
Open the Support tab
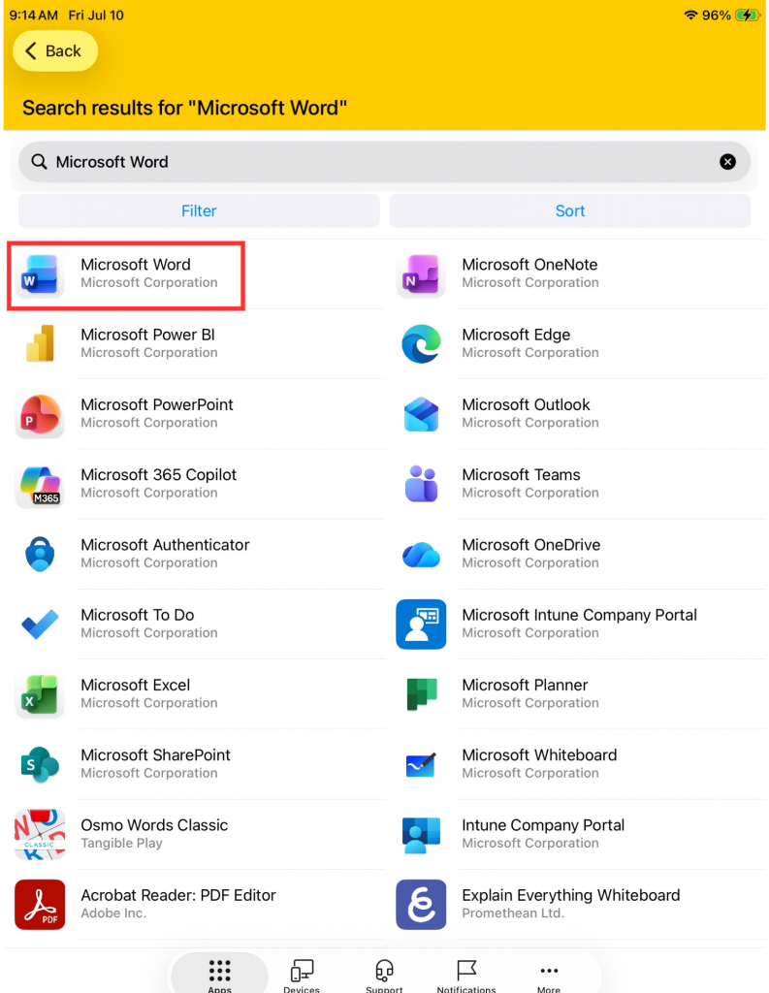[384, 976]
